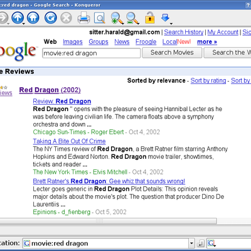Open Zoom out button dropdown arrow

coord(139,24)
